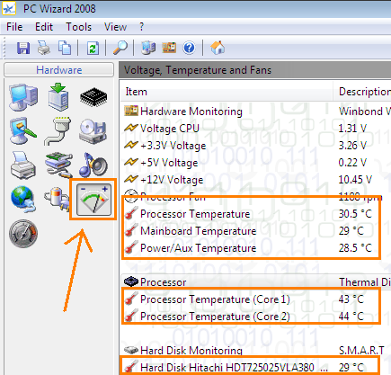Click PC Wizard title bar app icon
391x375 pixels.
pyautogui.click(x=9, y=9)
